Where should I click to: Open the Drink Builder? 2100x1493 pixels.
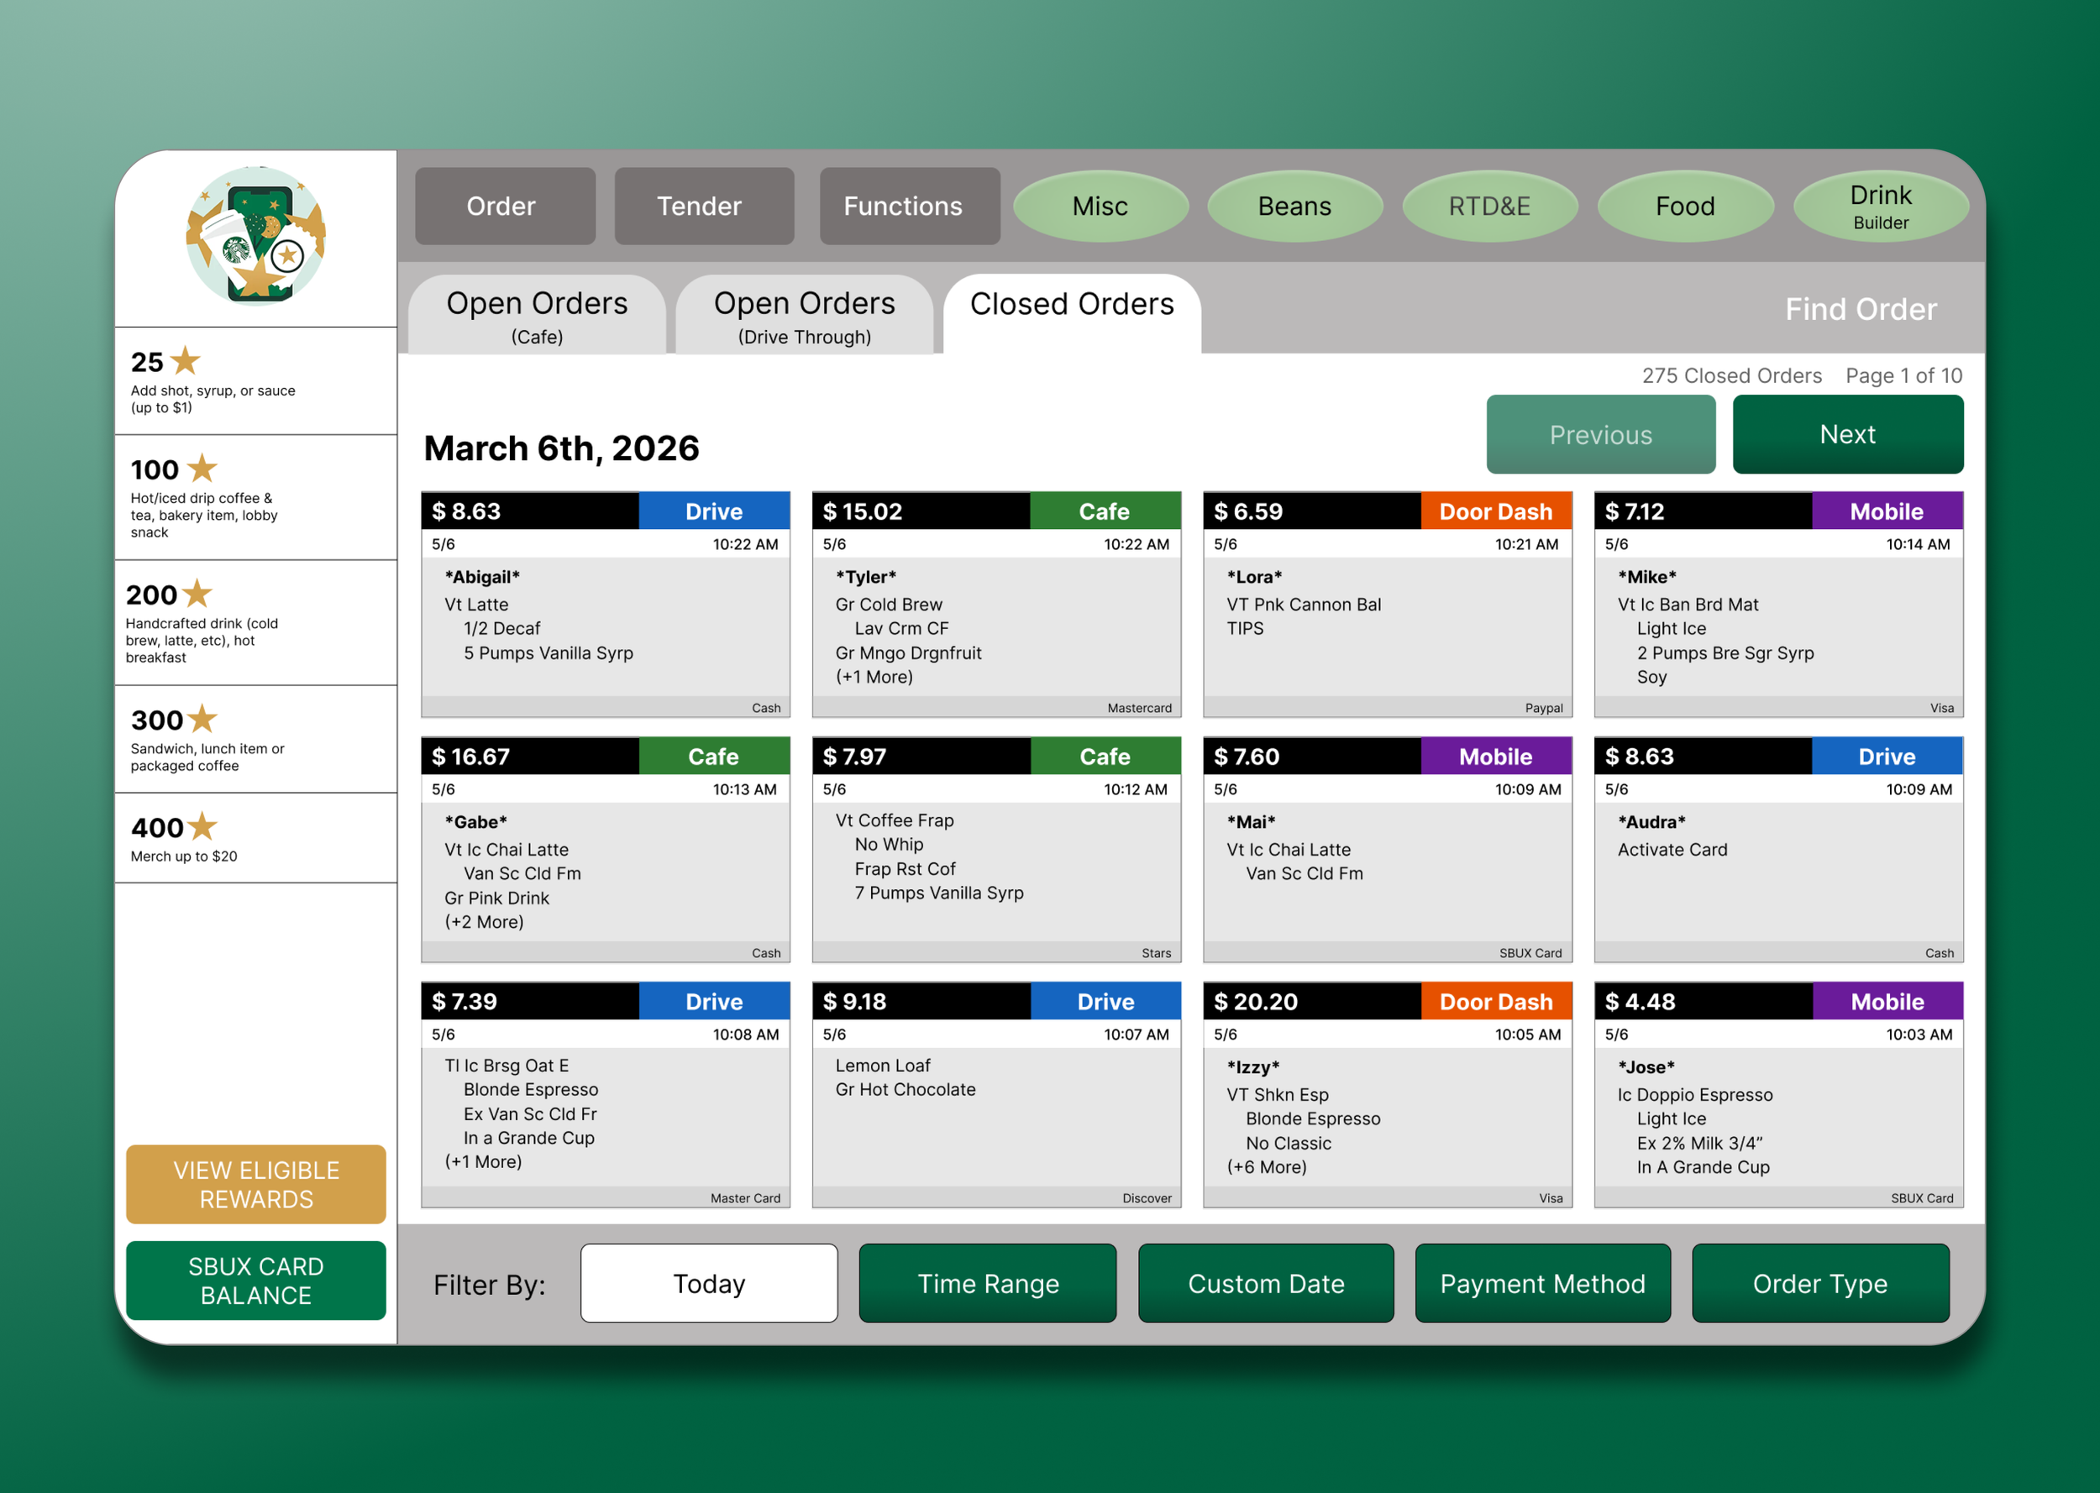(1881, 206)
